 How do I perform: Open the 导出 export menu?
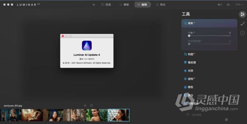[161, 5]
